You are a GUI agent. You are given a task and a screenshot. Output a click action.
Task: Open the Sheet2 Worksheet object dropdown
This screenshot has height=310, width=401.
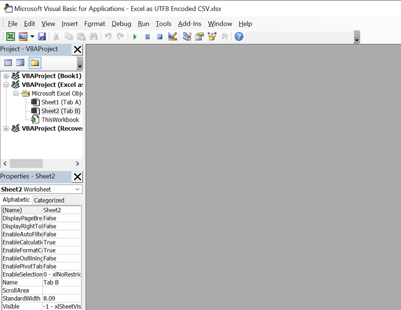pos(78,189)
